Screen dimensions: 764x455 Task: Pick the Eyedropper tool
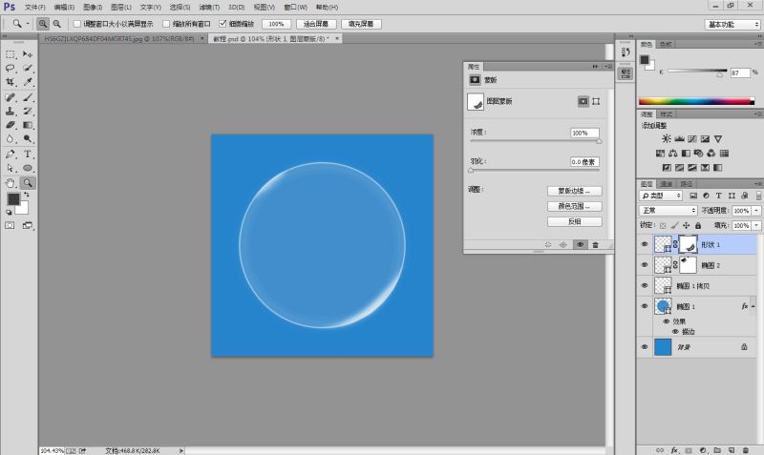29,82
